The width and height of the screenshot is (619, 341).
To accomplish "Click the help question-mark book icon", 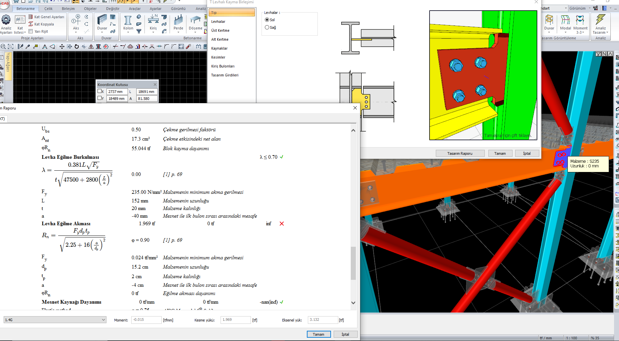I will [x=604, y=8].
